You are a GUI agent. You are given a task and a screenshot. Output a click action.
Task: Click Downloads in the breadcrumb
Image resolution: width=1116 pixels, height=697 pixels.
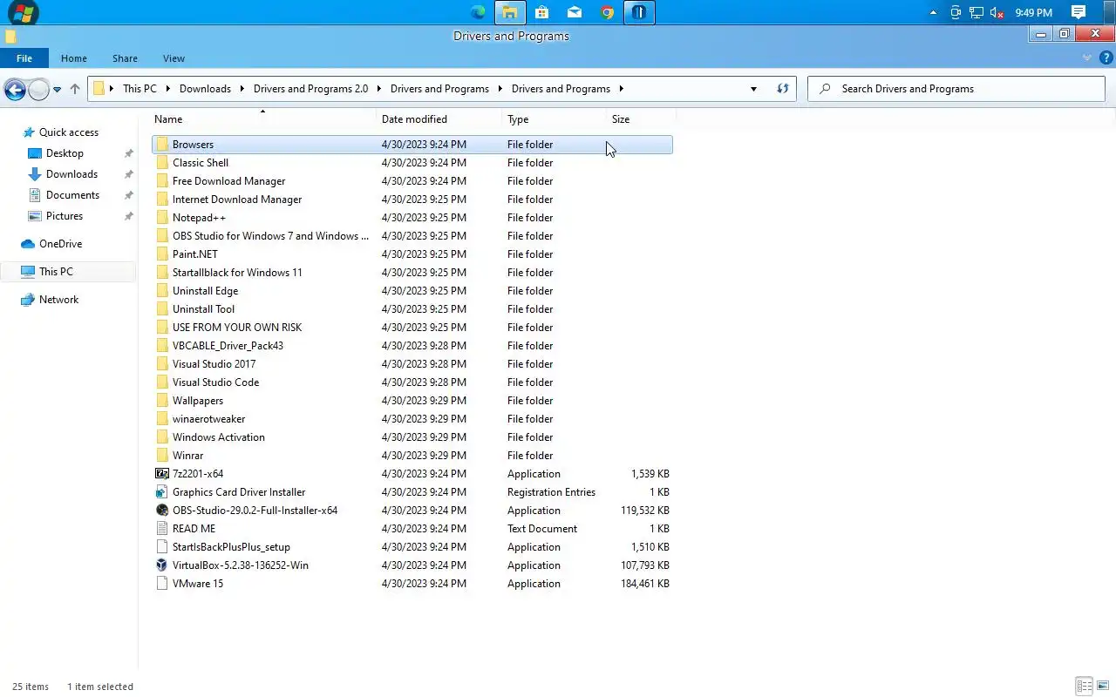point(205,89)
